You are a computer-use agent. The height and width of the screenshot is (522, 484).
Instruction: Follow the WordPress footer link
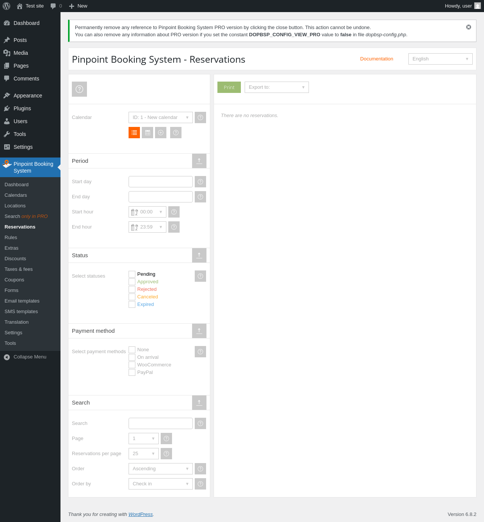click(x=141, y=514)
